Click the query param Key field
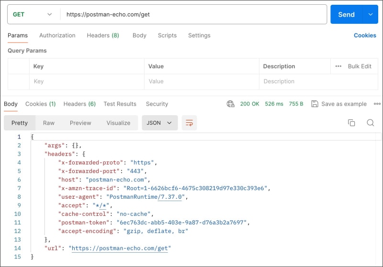Viewport: 383px width, 267px height. [86, 82]
